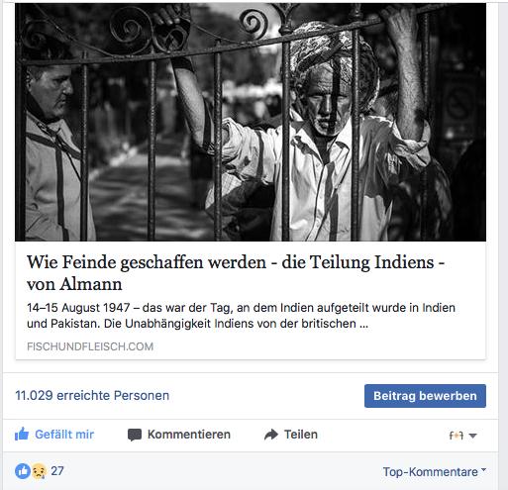This screenshot has width=508, height=490.
Task: Click the page identity icon beside the arrow
Action: (457, 436)
